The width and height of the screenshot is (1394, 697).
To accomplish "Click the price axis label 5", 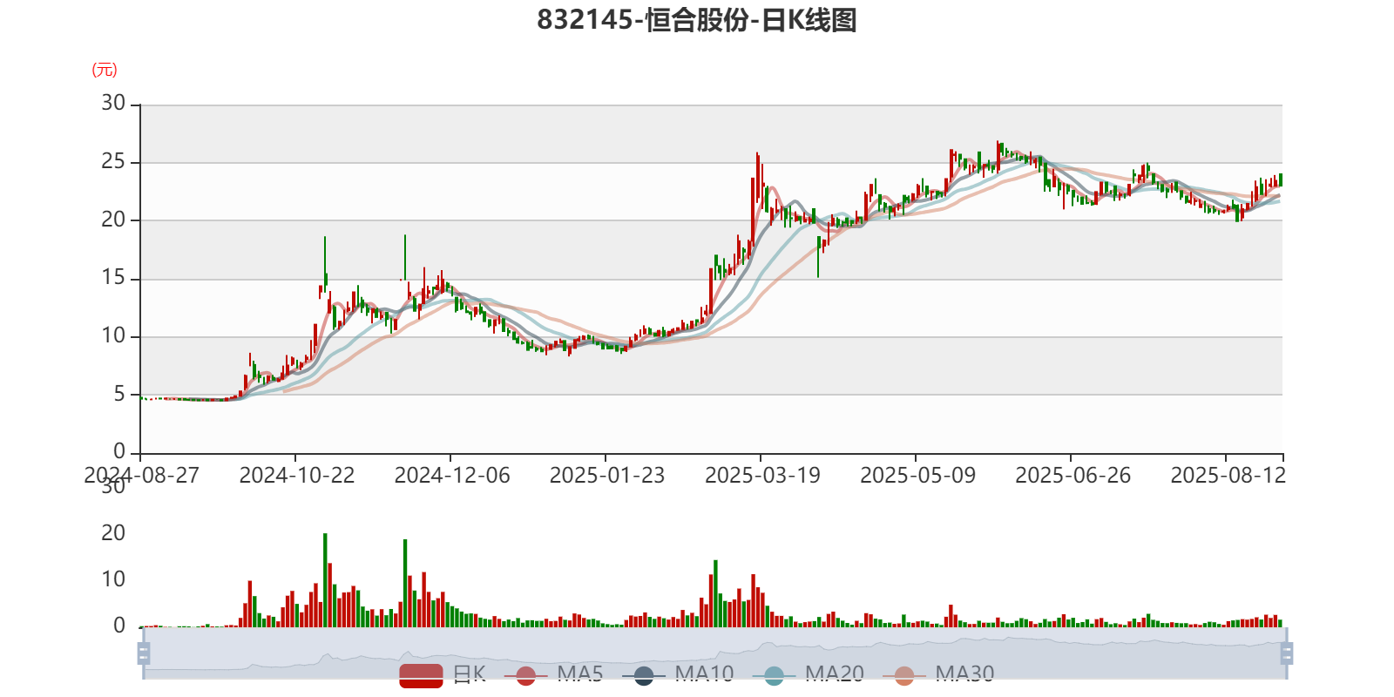I will pyautogui.click(x=119, y=394).
